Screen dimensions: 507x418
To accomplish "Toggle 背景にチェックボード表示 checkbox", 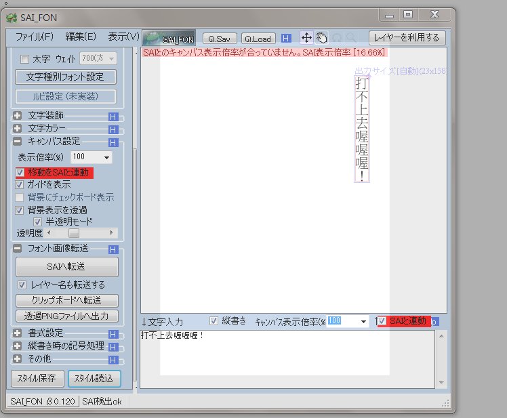I will 20,197.
